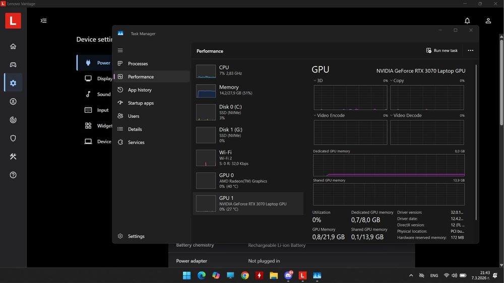Screen dimensions: 504x283
Task: Open the gaming controller section in Lenovo Vantage
Action: pyautogui.click(x=13, y=64)
